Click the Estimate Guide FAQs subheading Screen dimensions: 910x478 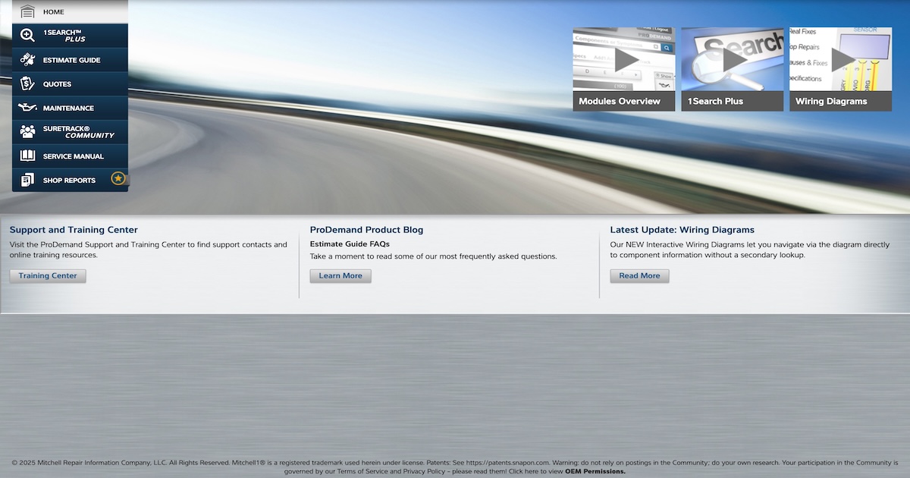pos(350,244)
